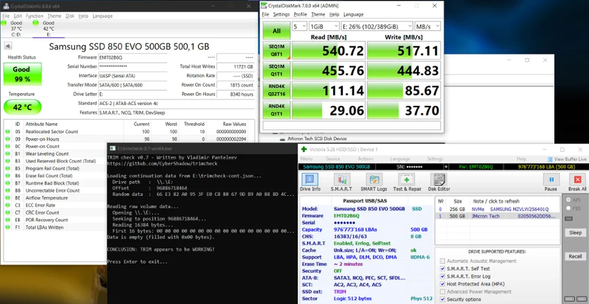589x304 pixels.
Task: Click the Recall button in Victoria
Action: click(575, 256)
